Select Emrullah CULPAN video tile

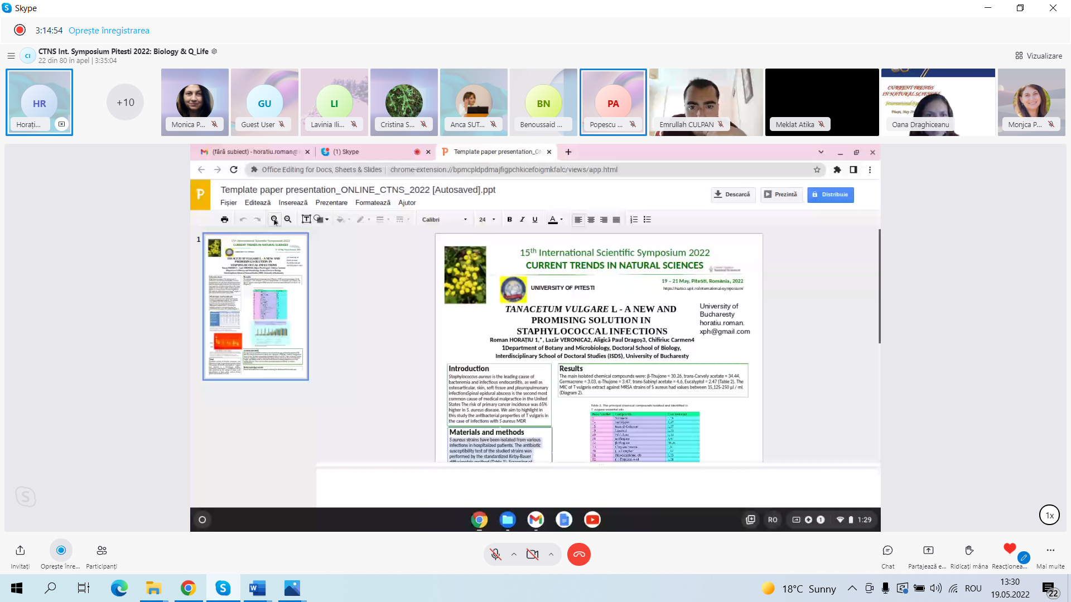(x=706, y=102)
